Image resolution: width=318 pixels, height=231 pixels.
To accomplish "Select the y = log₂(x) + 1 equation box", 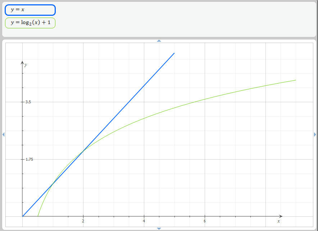I will click(30, 23).
